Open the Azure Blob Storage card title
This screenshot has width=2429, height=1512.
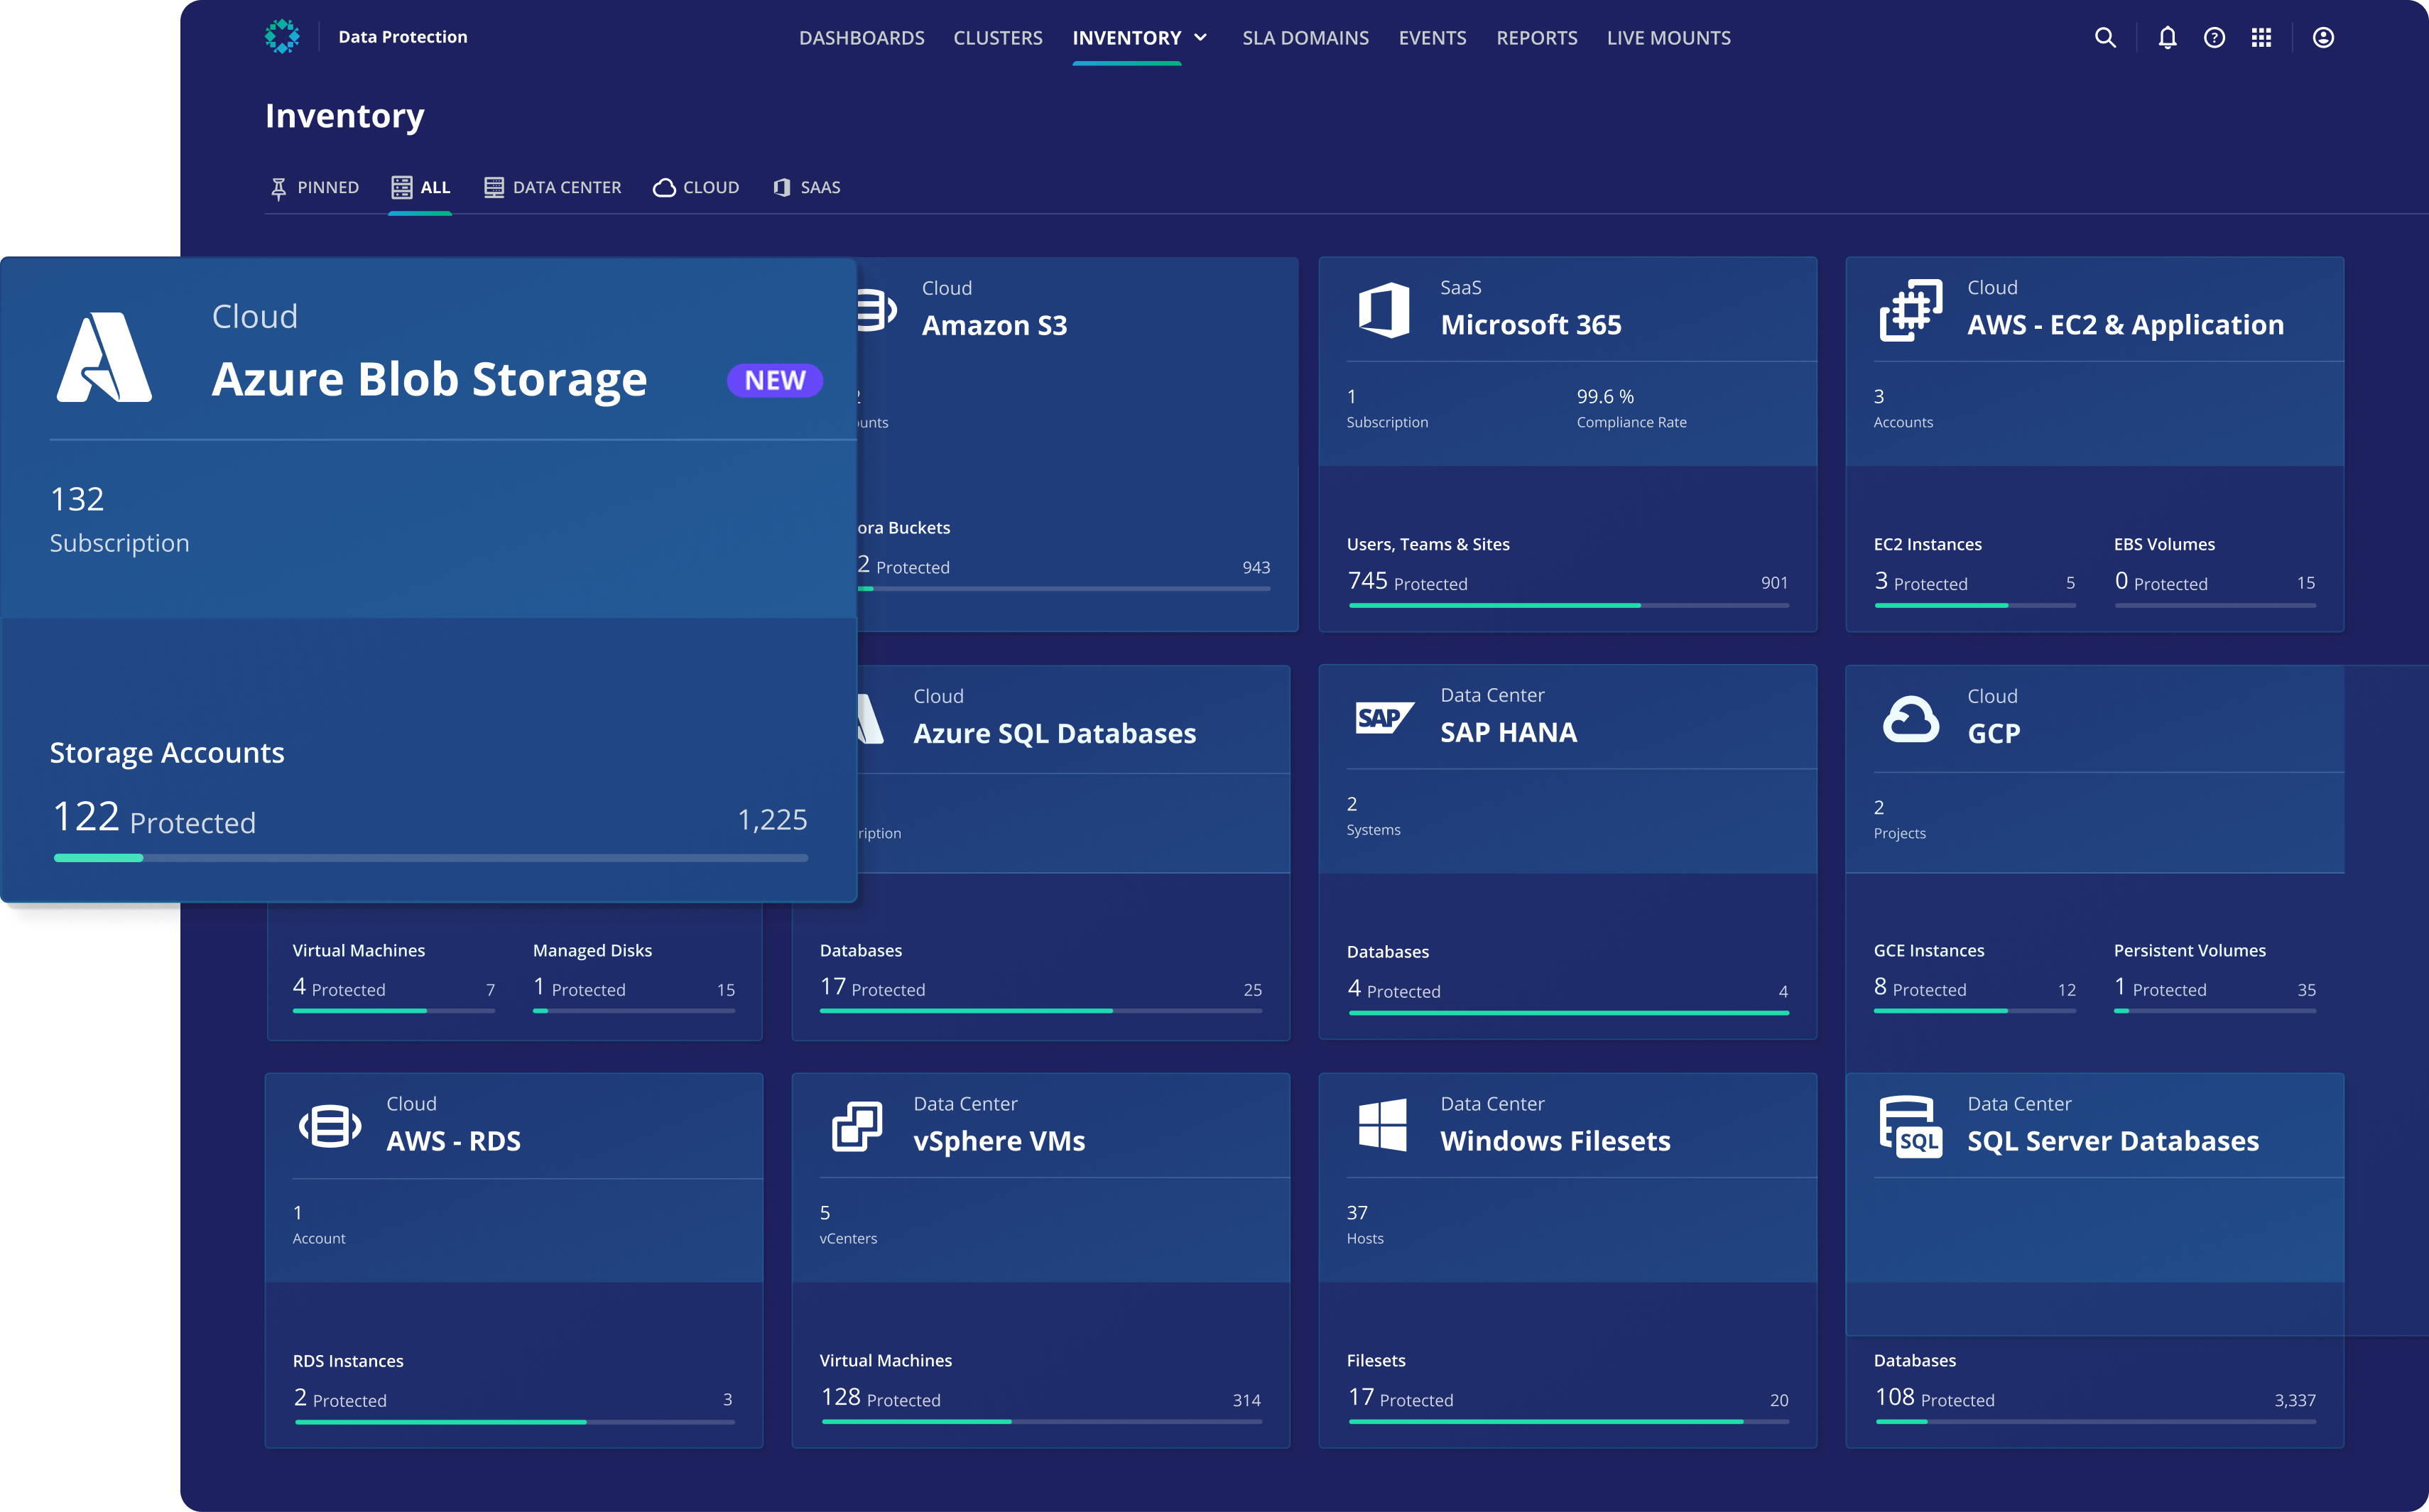(429, 379)
